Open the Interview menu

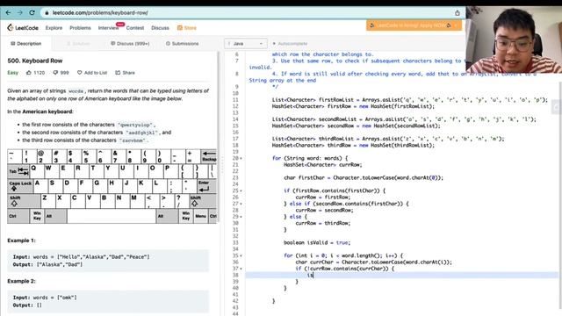[108, 28]
